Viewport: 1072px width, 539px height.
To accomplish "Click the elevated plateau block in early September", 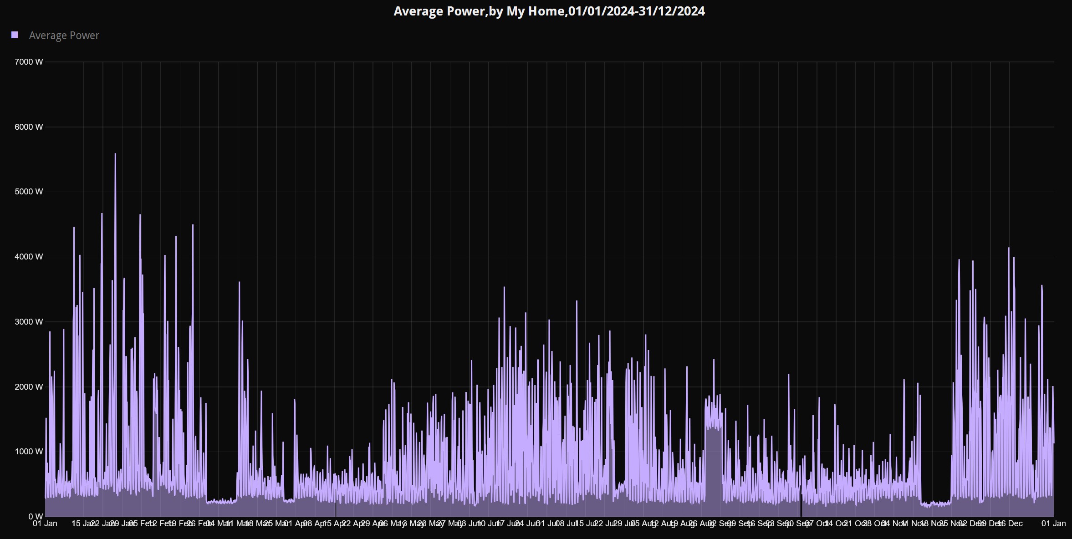I will pyautogui.click(x=714, y=455).
